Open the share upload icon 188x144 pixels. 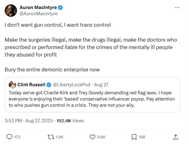[x=176, y=137]
